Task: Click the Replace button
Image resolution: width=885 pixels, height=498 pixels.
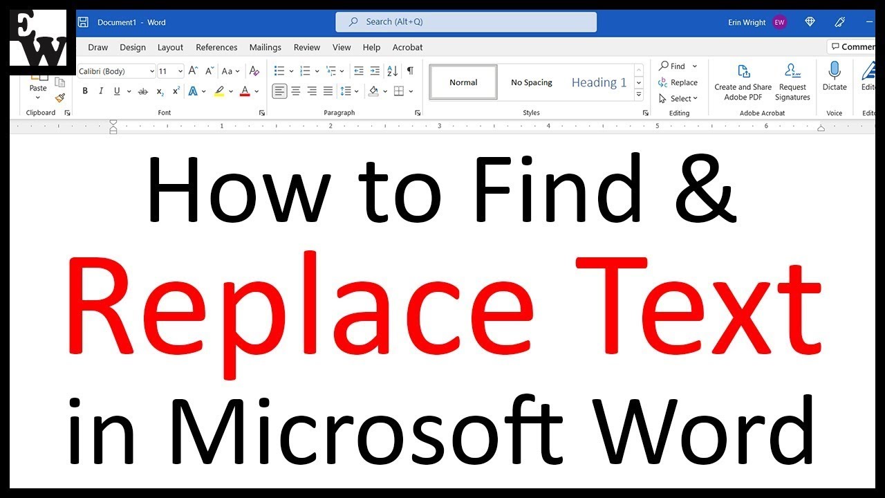Action: click(x=678, y=82)
